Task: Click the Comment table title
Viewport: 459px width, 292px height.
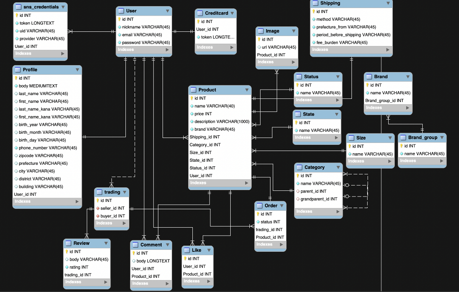Action: click(151, 245)
